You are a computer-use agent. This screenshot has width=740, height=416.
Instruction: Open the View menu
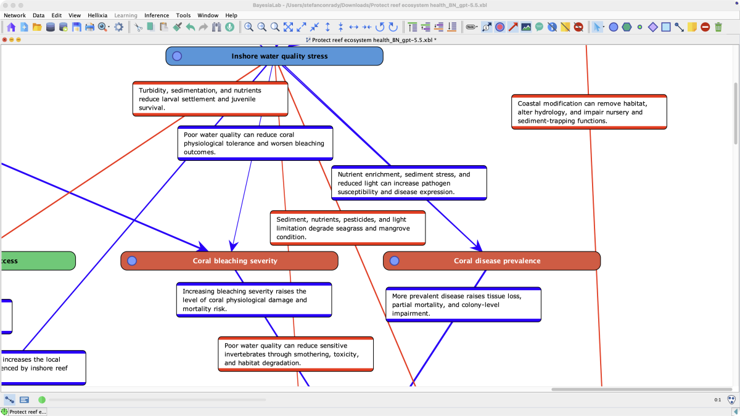pos(75,15)
